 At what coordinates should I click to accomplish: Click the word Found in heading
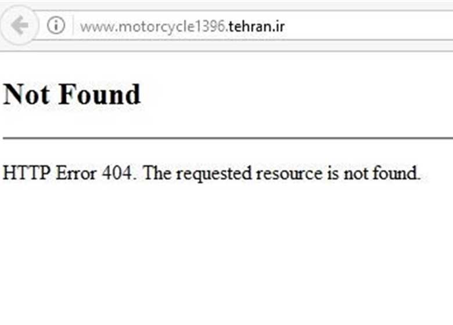(x=100, y=94)
